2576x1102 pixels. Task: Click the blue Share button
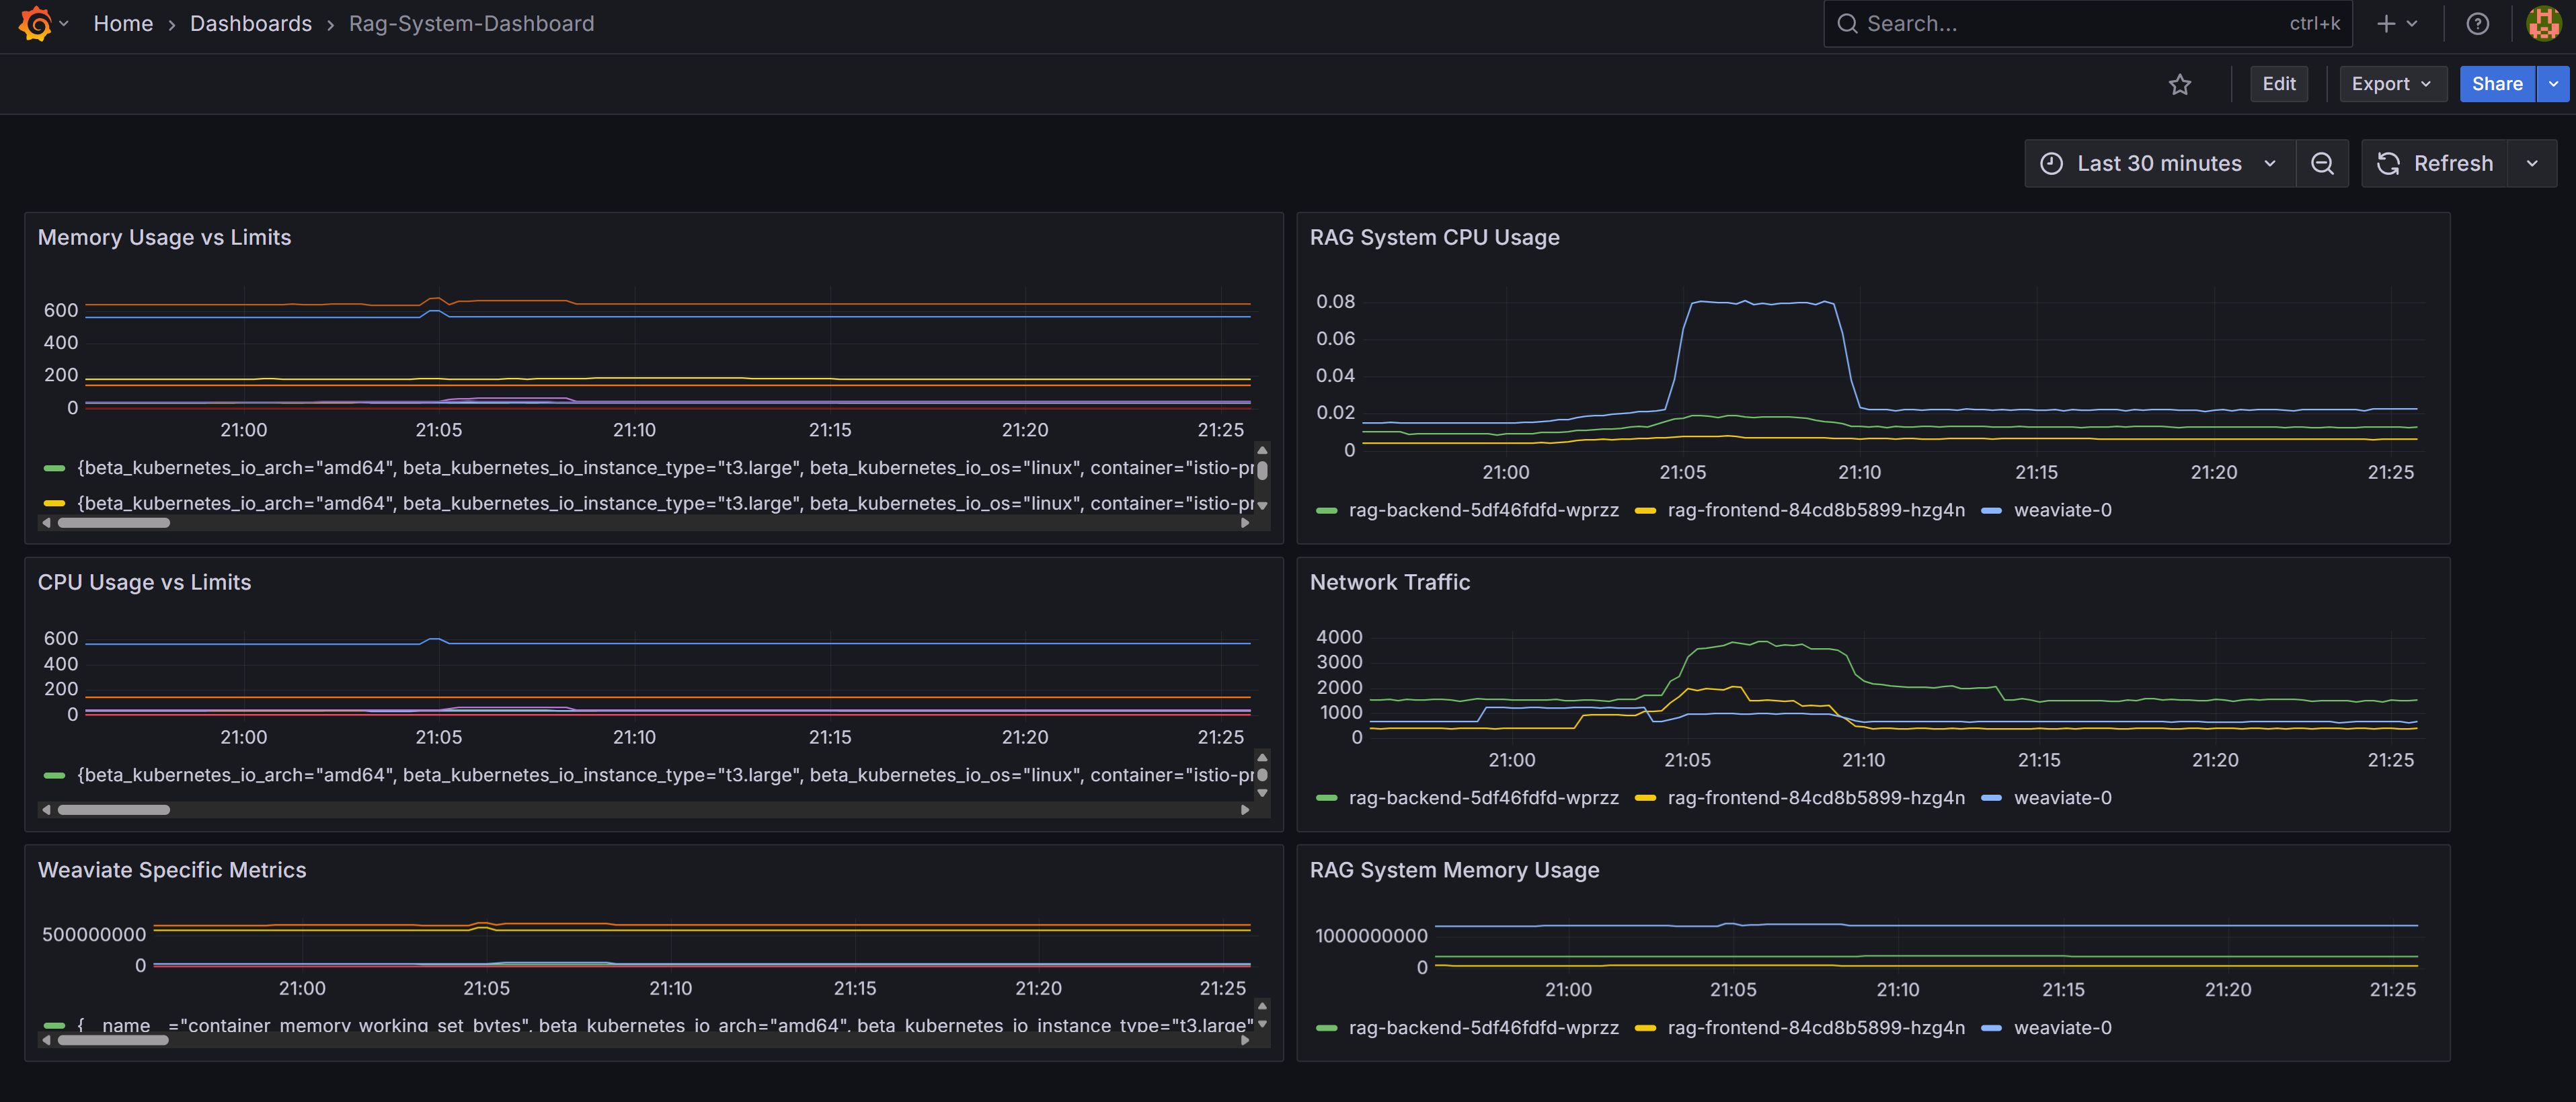[x=2496, y=84]
